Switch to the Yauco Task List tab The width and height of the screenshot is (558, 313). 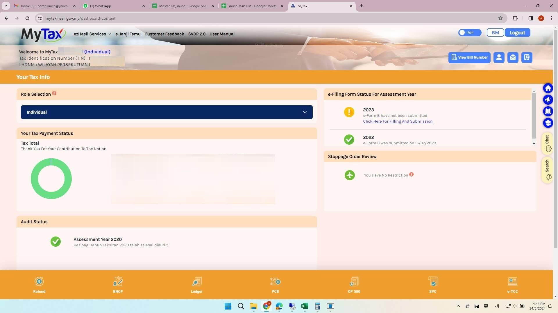252,6
